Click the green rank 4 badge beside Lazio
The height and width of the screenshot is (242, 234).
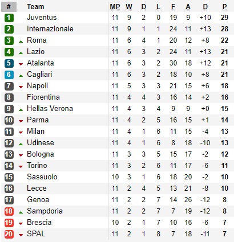9,52
